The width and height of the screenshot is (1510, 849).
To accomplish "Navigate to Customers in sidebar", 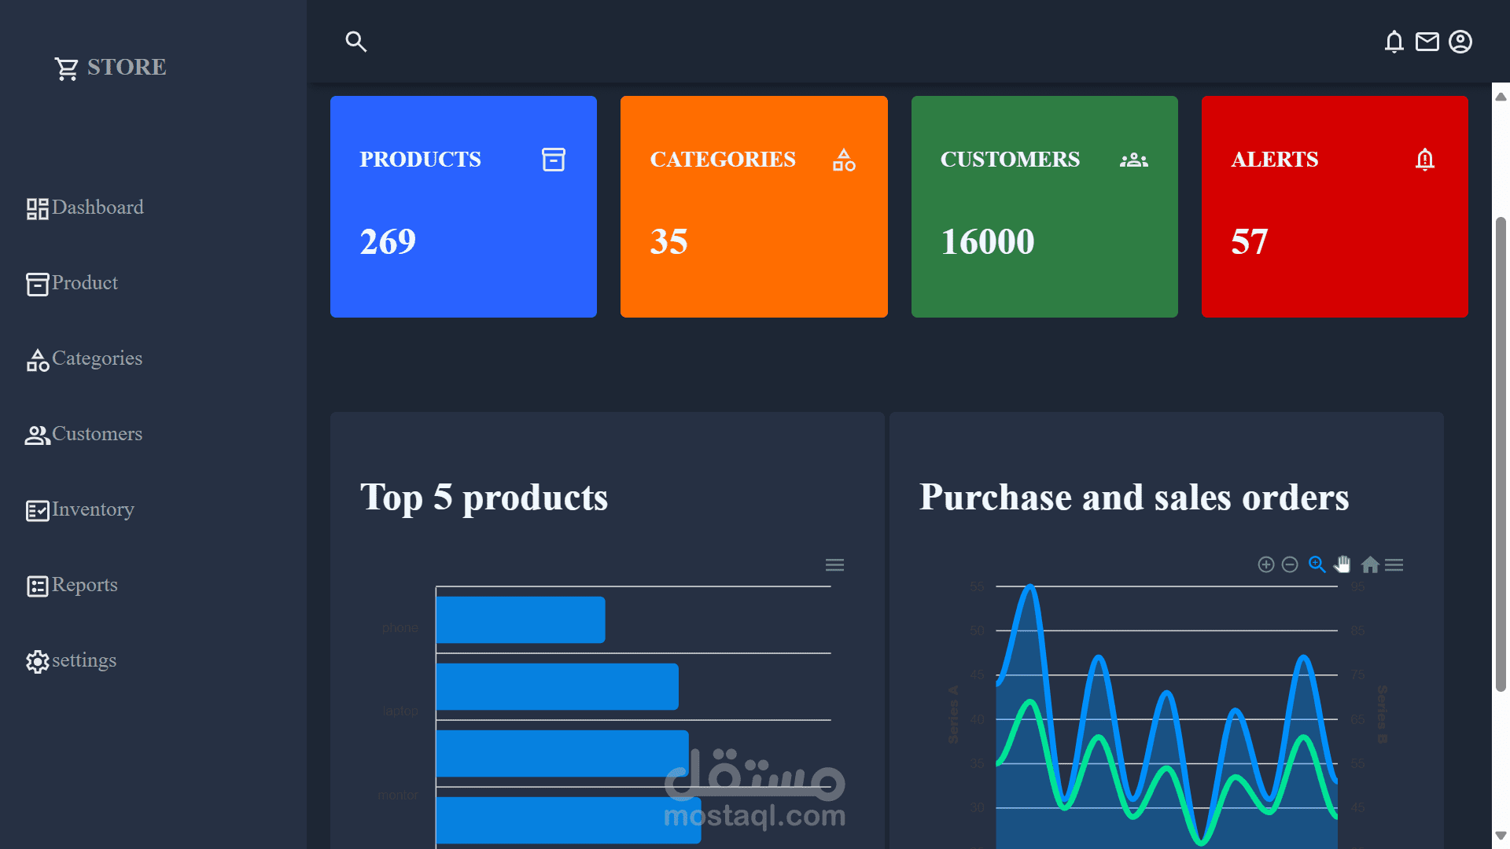I will pos(98,434).
